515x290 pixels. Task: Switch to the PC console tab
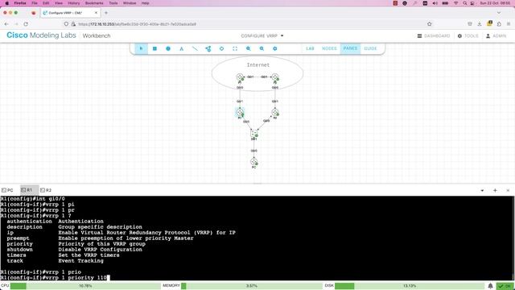tap(8, 190)
